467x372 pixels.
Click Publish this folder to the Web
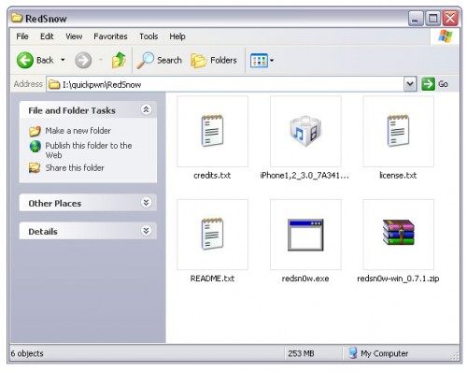pyautogui.click(x=89, y=150)
